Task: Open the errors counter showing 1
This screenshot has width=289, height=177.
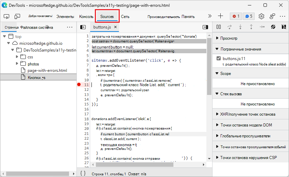Action: click(236, 16)
